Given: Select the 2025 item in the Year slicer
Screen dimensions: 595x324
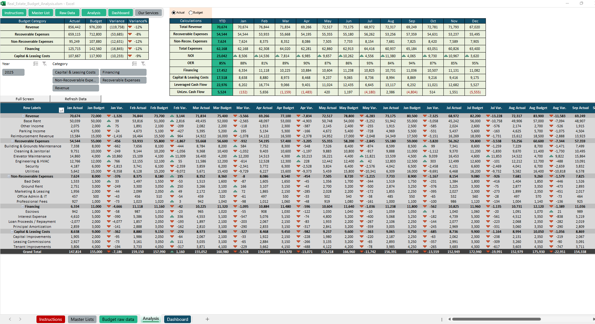Looking at the screenshot, I should pyautogui.click(x=13, y=72).
